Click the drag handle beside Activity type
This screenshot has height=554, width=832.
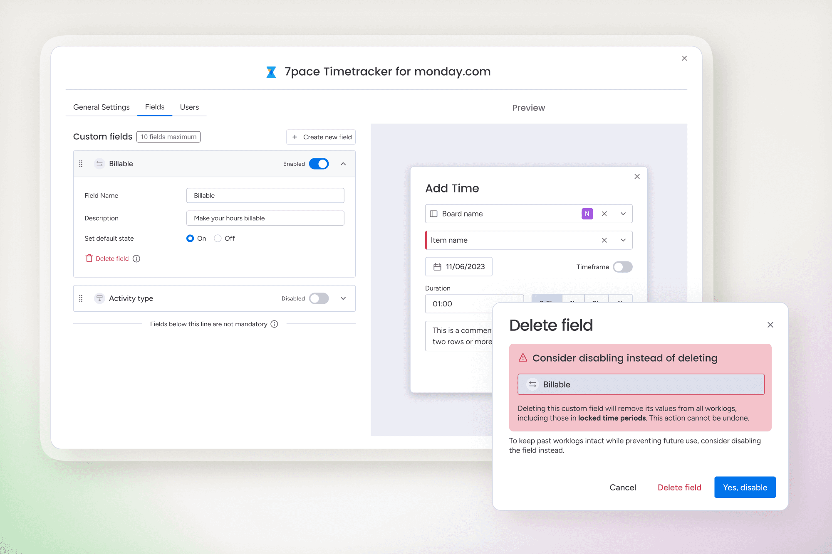coord(81,298)
